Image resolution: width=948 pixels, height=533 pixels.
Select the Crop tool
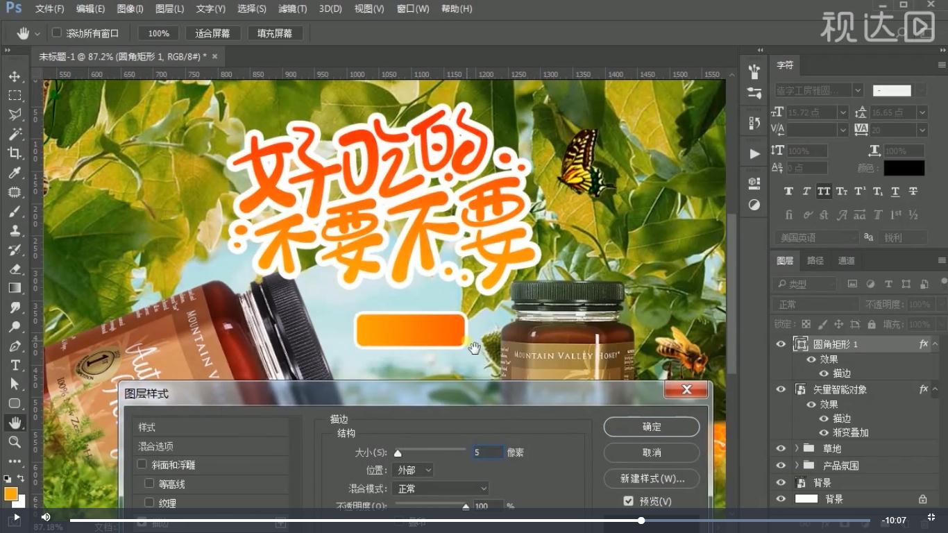coord(15,154)
